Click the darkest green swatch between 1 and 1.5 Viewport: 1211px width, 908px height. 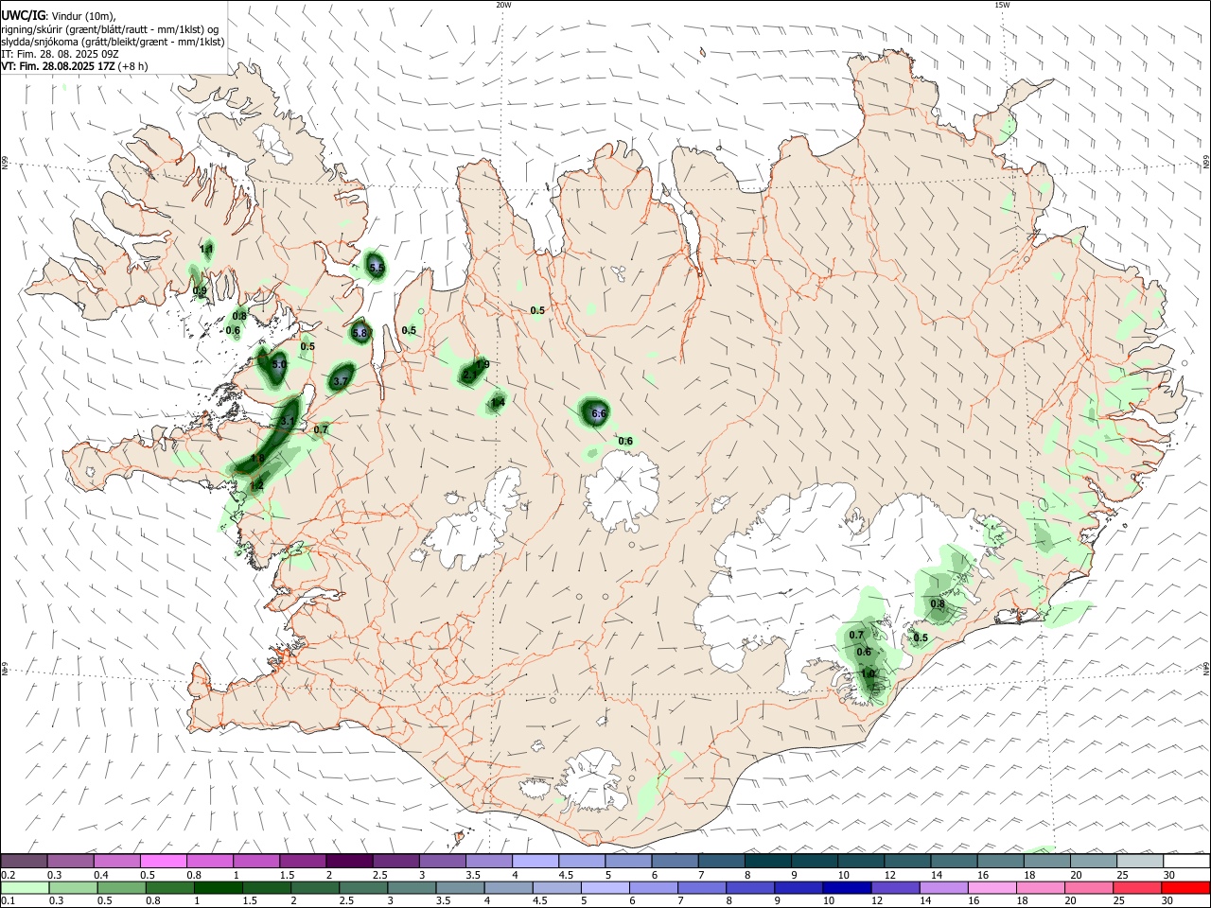pos(217,887)
